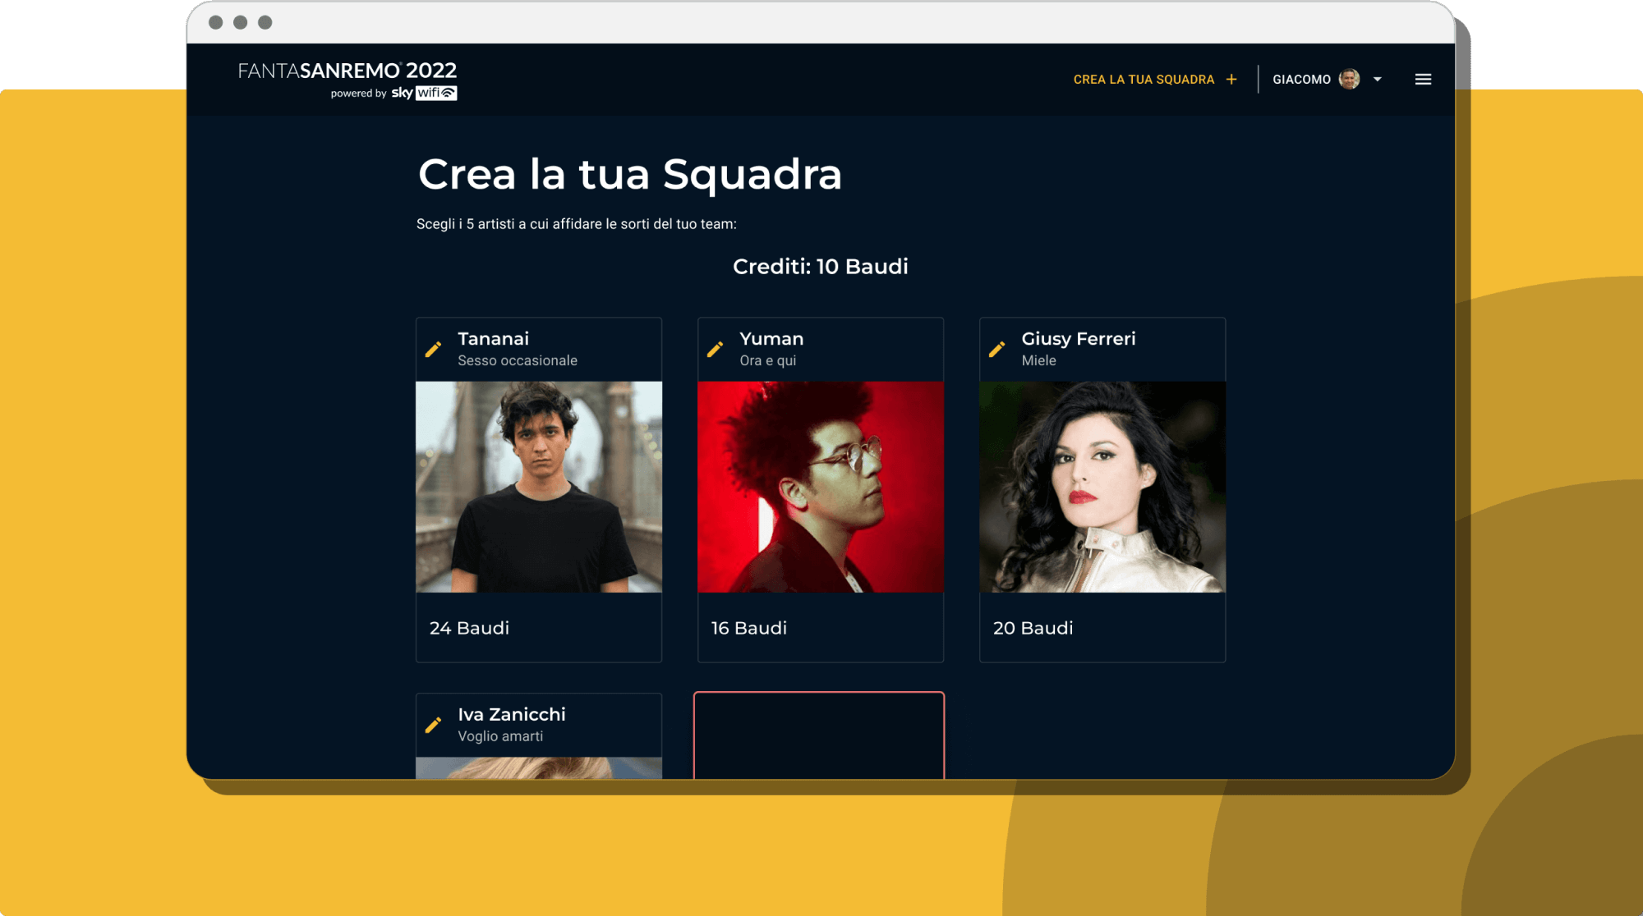Open the hamburger menu icon
The image size is (1643, 916).
(1423, 80)
